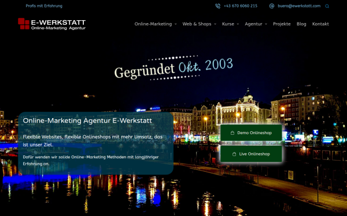
Task: Click the Live Onlineshop button
Action: pos(251,154)
